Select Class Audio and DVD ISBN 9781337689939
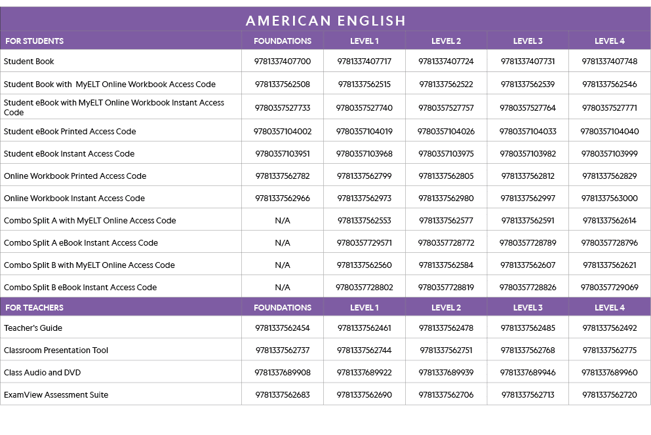This screenshot has height=435, width=651. tap(446, 373)
